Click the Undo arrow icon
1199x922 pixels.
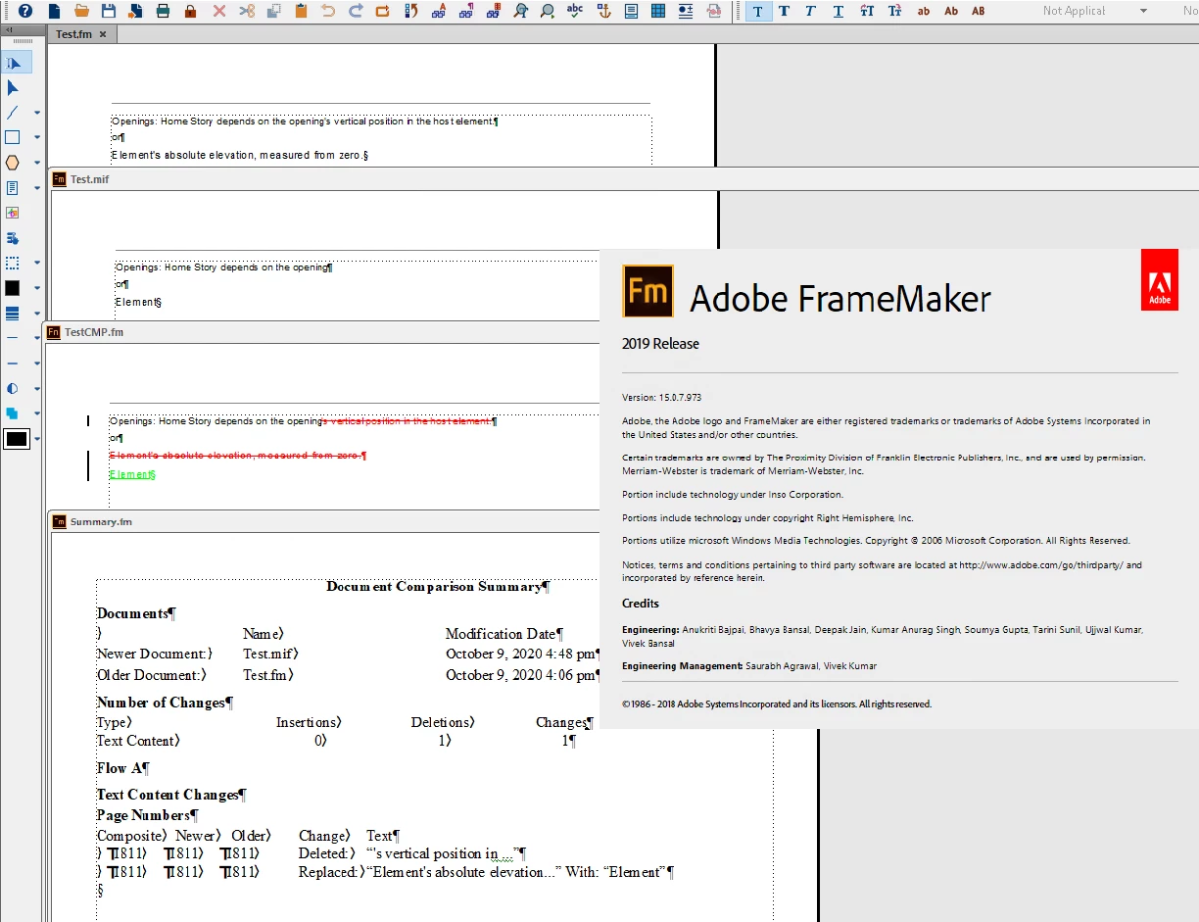(328, 11)
